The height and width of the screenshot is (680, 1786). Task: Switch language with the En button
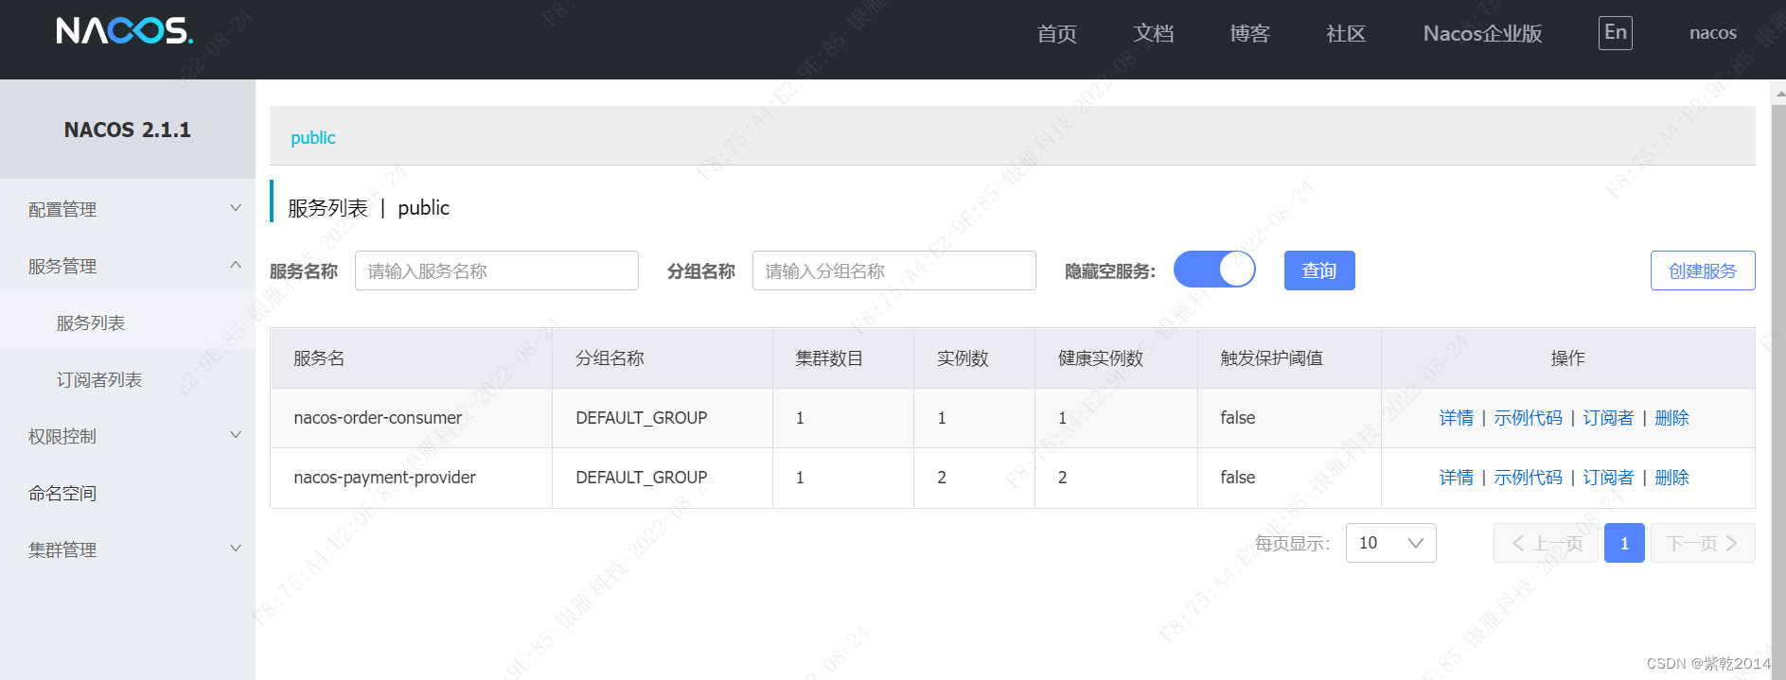1615,33
